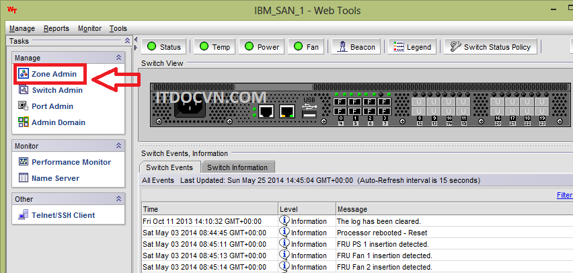Screen dimensions: 573x273
Task: Open the Reports menu
Action: click(56, 28)
